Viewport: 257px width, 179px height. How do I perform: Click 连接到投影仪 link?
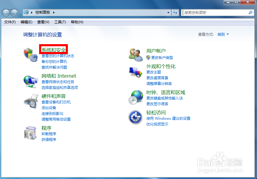click(x=52, y=114)
